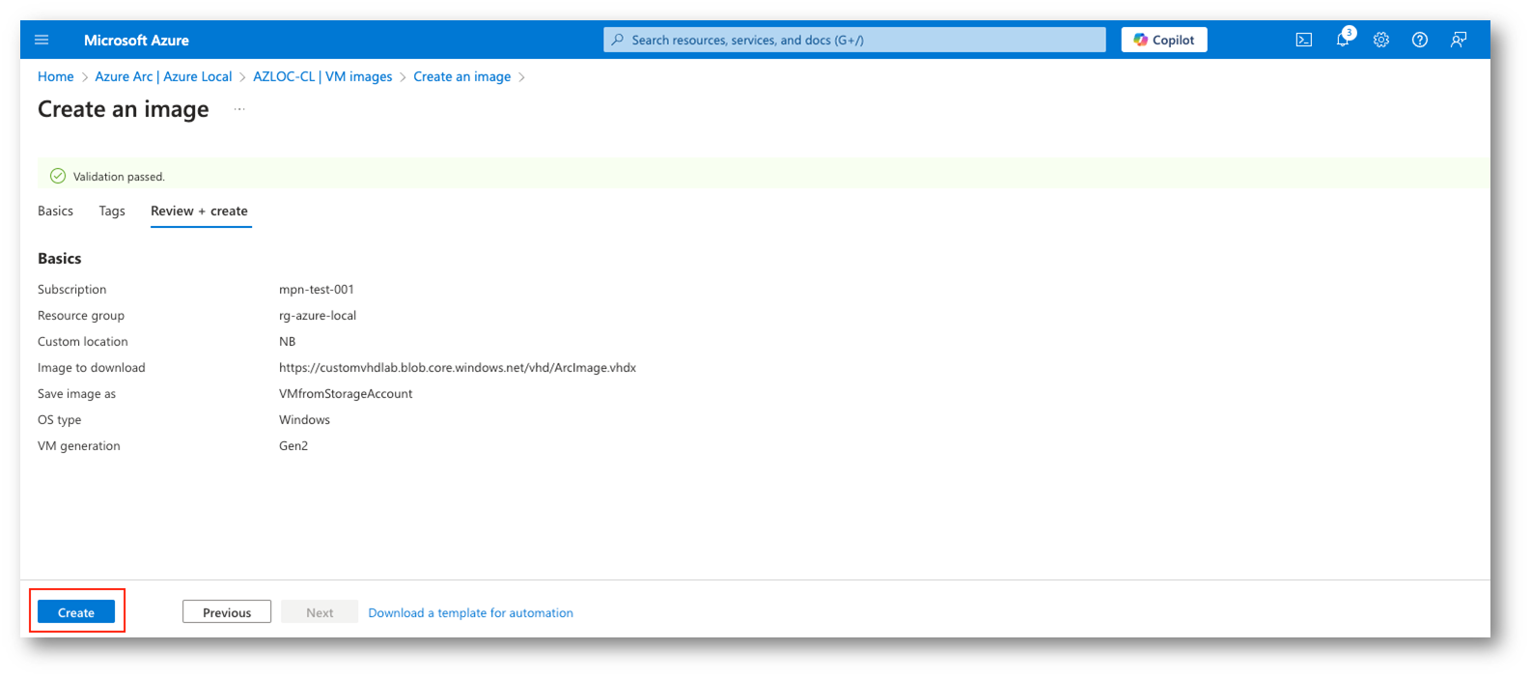The width and height of the screenshot is (1531, 678).
Task: Click the VM generation label
Action: click(79, 445)
